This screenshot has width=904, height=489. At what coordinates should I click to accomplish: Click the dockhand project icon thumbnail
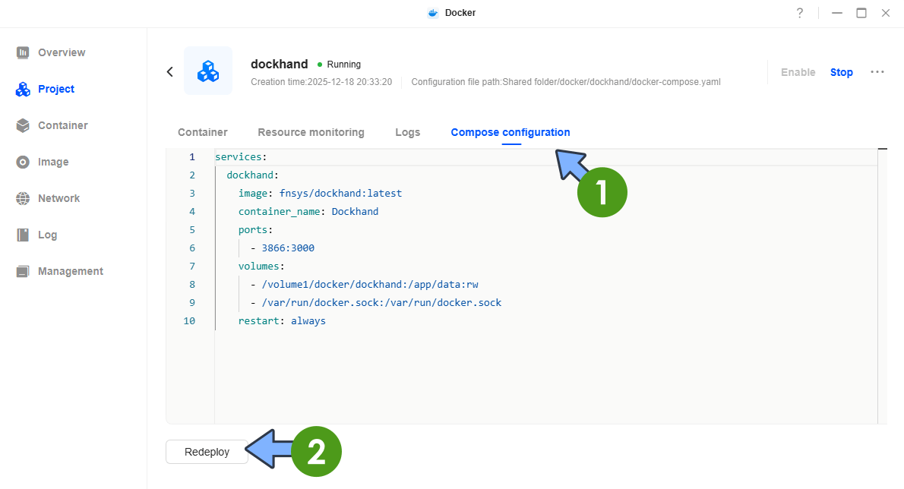click(208, 71)
